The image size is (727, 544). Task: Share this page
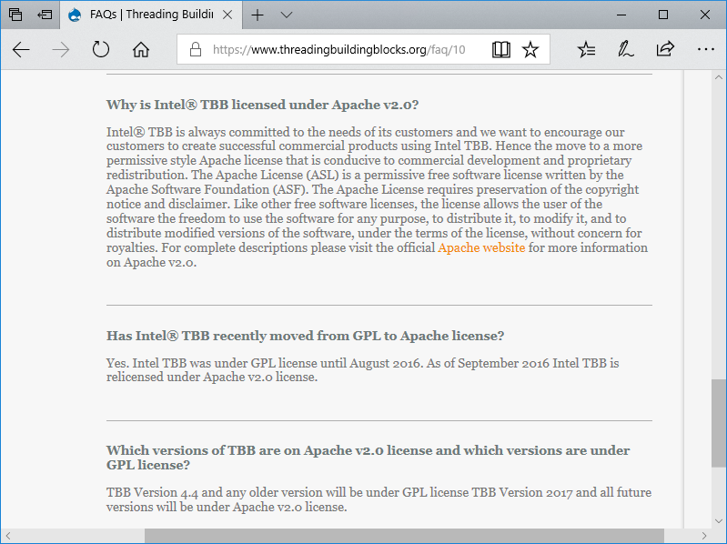[665, 49]
